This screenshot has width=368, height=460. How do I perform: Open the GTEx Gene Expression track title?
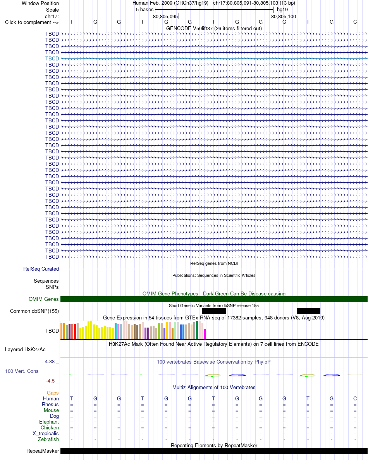point(214,318)
